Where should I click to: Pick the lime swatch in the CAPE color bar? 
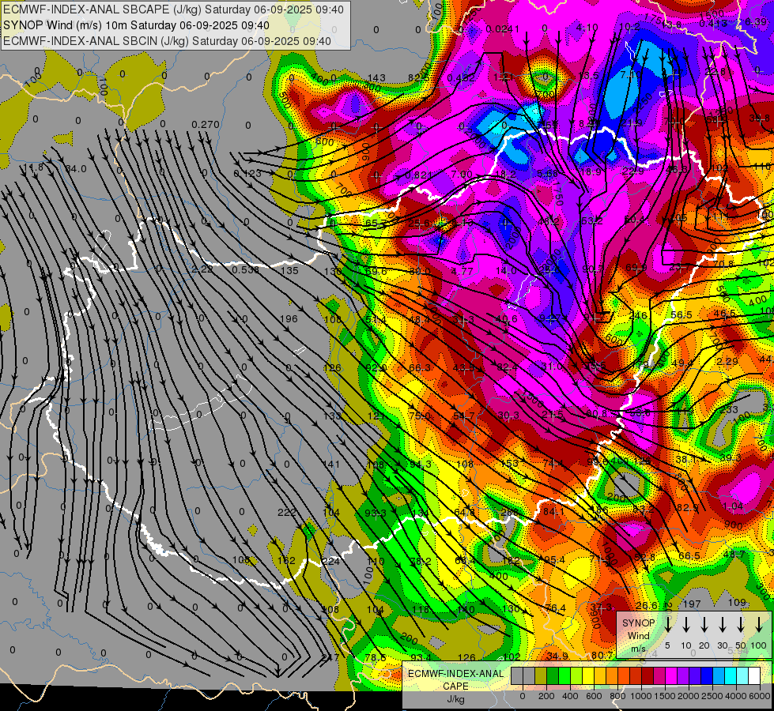tap(576, 676)
